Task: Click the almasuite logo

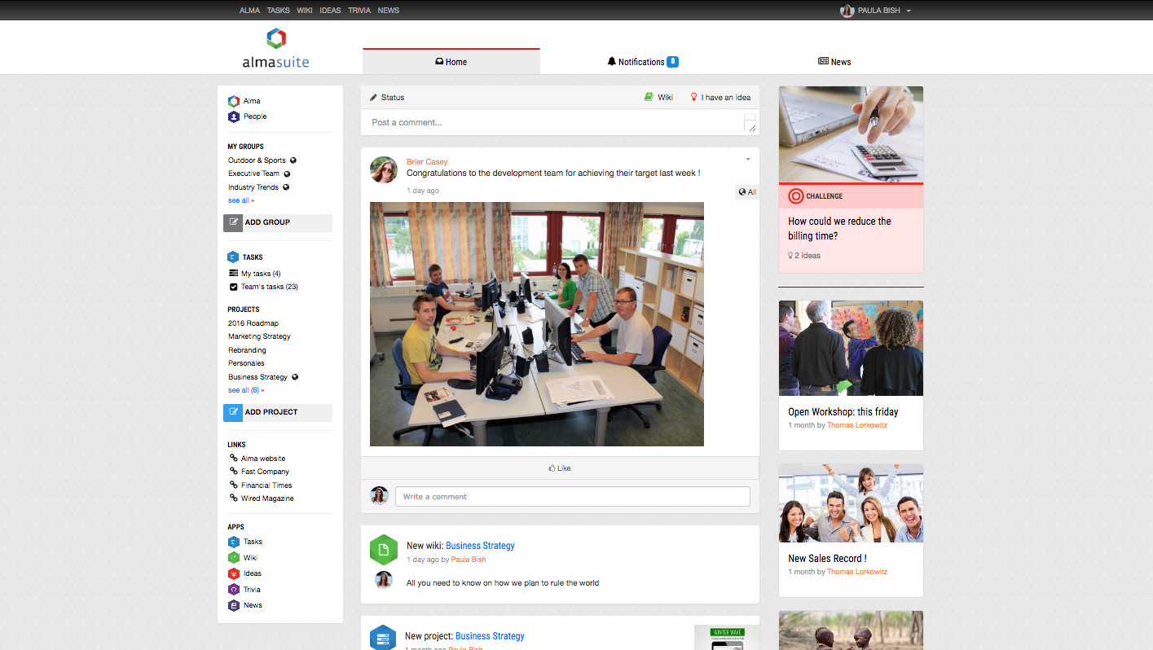Action: pos(276,49)
